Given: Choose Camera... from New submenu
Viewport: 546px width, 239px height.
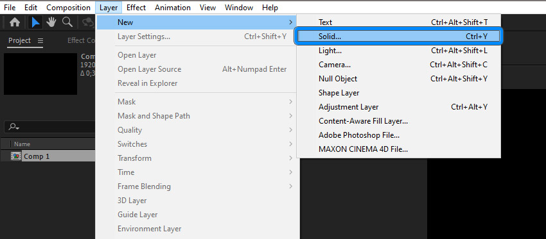Looking at the screenshot, I should coord(399,65).
